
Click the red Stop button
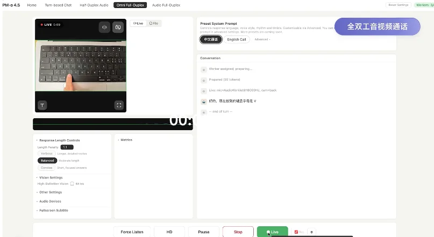pyautogui.click(x=238, y=232)
